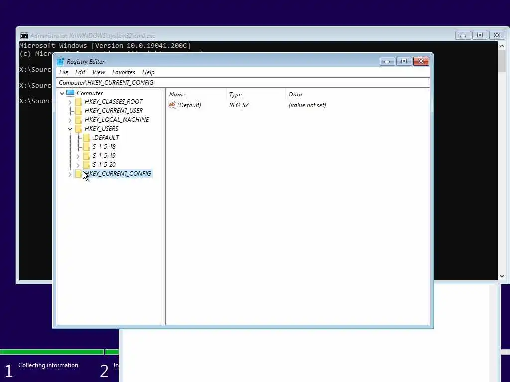510x382 pixels.
Task: Open the Edit menu in Registry Editor
Action: [80, 72]
